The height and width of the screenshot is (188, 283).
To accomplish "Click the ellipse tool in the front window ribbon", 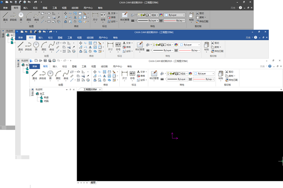I will click(x=78, y=72).
